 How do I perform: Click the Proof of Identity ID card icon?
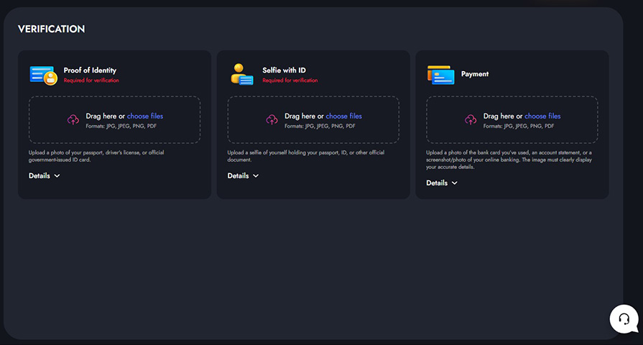[x=43, y=75]
